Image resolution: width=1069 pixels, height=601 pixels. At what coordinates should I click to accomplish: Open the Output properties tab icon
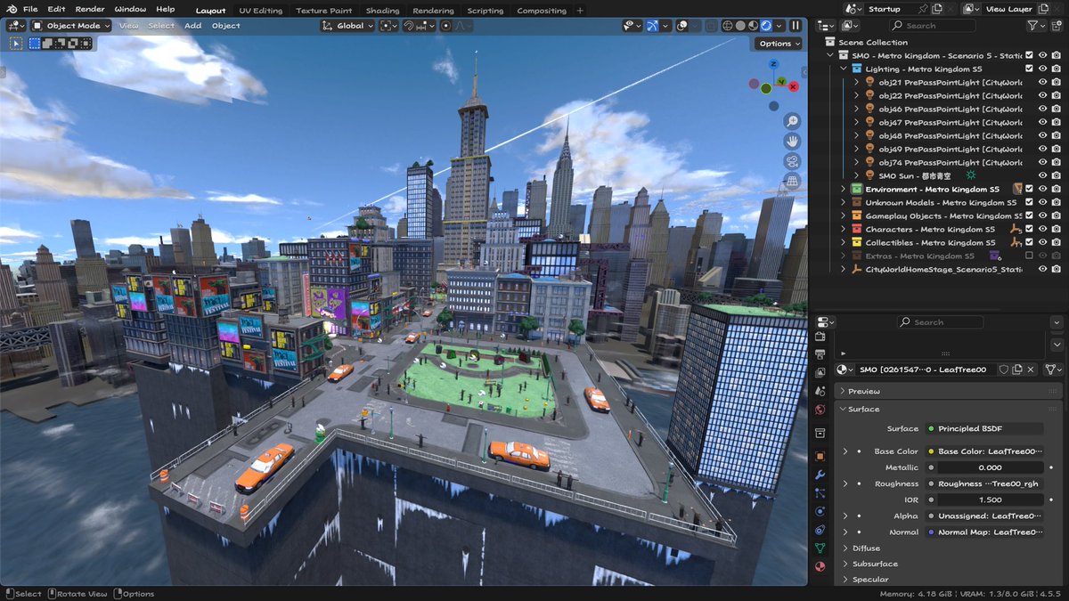(x=820, y=354)
